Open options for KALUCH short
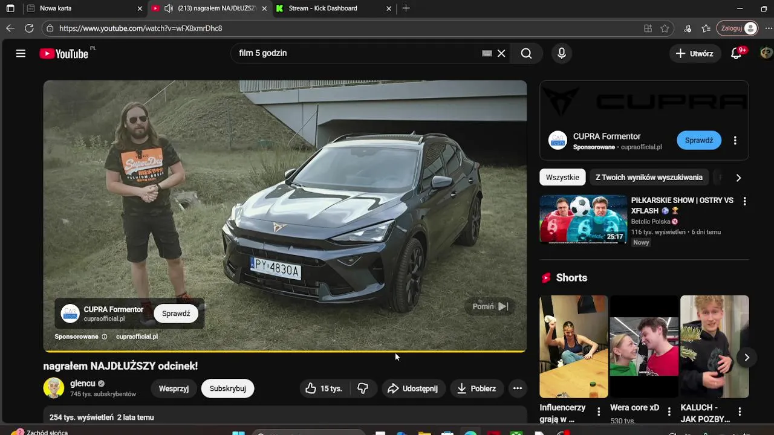 740,412
